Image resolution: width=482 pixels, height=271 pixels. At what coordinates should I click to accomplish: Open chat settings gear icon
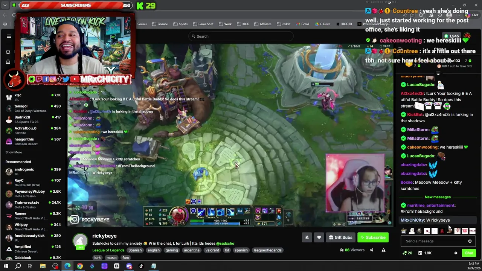tap(456, 253)
